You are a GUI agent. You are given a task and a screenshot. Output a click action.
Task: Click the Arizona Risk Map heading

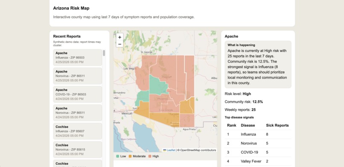71,8
